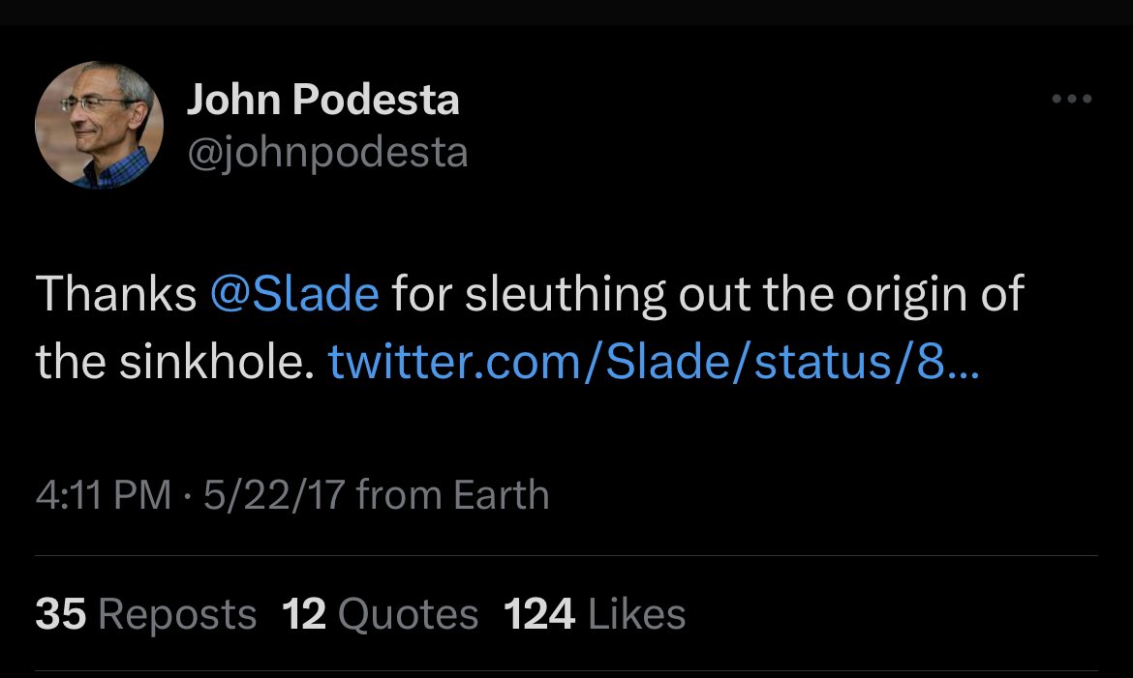This screenshot has width=1133, height=678.
Task: Click the @johnpodesta handle
Action: 327,152
